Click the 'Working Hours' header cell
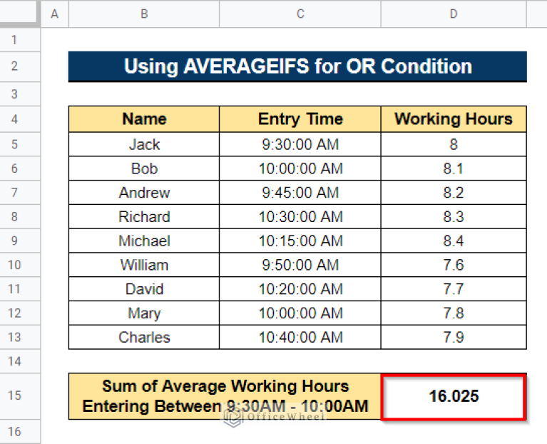547x444 pixels. [x=454, y=119]
